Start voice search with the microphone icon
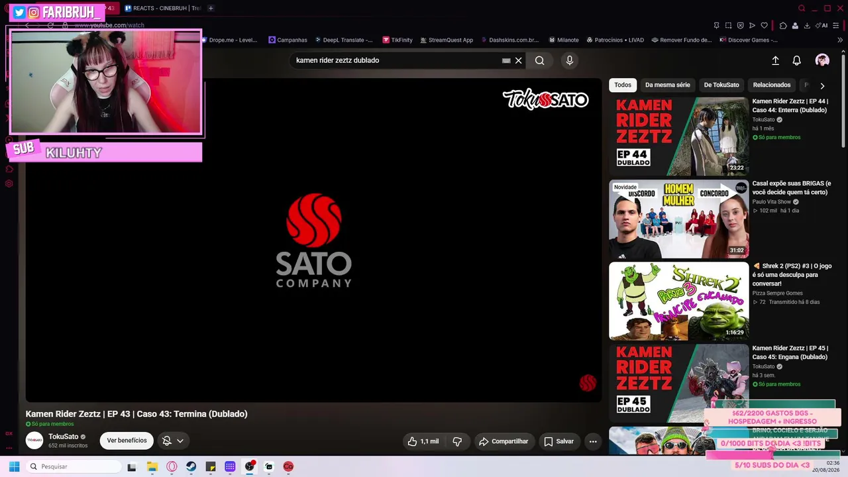848x477 pixels. pyautogui.click(x=569, y=60)
